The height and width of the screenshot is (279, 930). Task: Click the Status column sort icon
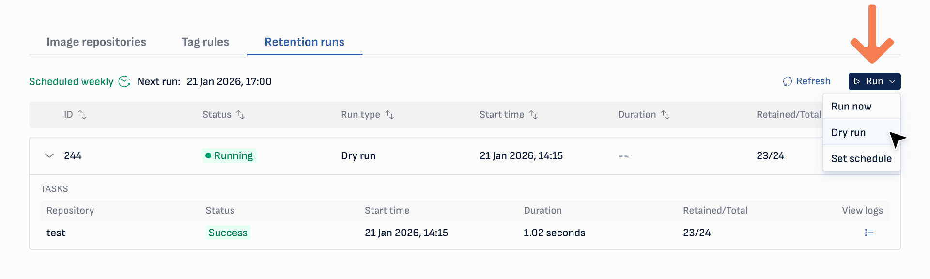pos(240,115)
